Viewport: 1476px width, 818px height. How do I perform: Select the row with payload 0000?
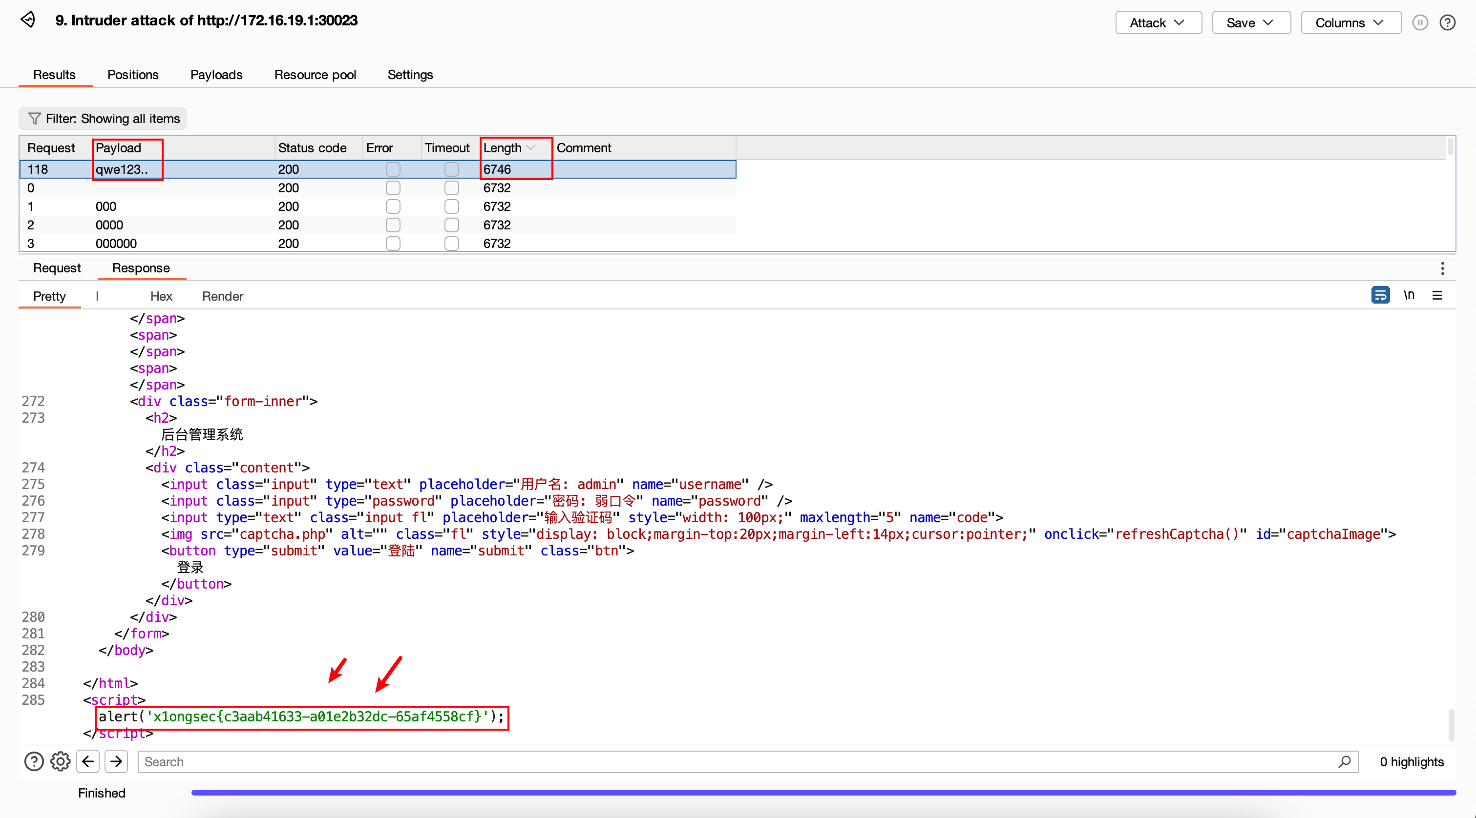point(378,225)
